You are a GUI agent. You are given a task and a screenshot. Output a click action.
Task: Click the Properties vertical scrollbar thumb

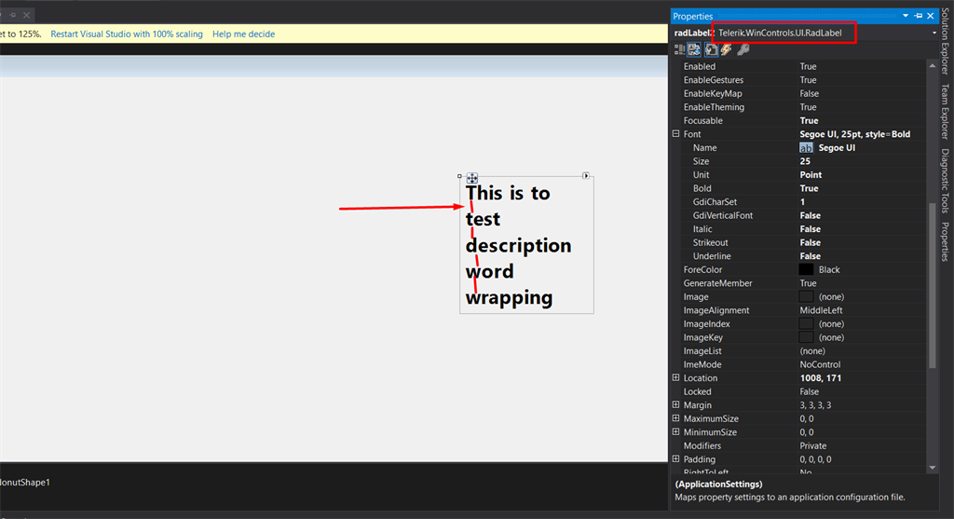tap(932, 285)
